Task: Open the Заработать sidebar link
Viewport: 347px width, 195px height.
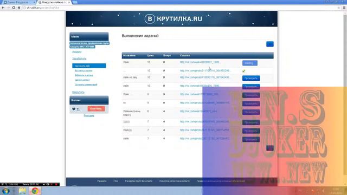Action: 79,58
